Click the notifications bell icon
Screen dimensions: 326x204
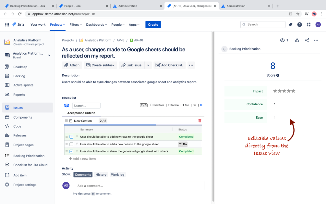[x=291, y=25]
